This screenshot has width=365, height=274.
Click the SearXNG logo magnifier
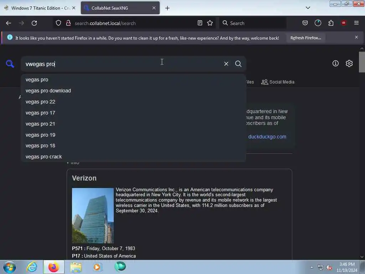pyautogui.click(x=10, y=64)
